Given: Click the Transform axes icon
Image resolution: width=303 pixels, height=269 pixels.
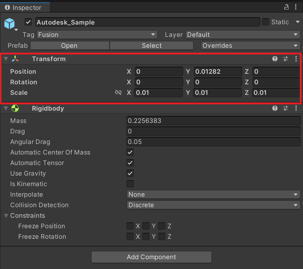Looking at the screenshot, I should tap(15, 59).
